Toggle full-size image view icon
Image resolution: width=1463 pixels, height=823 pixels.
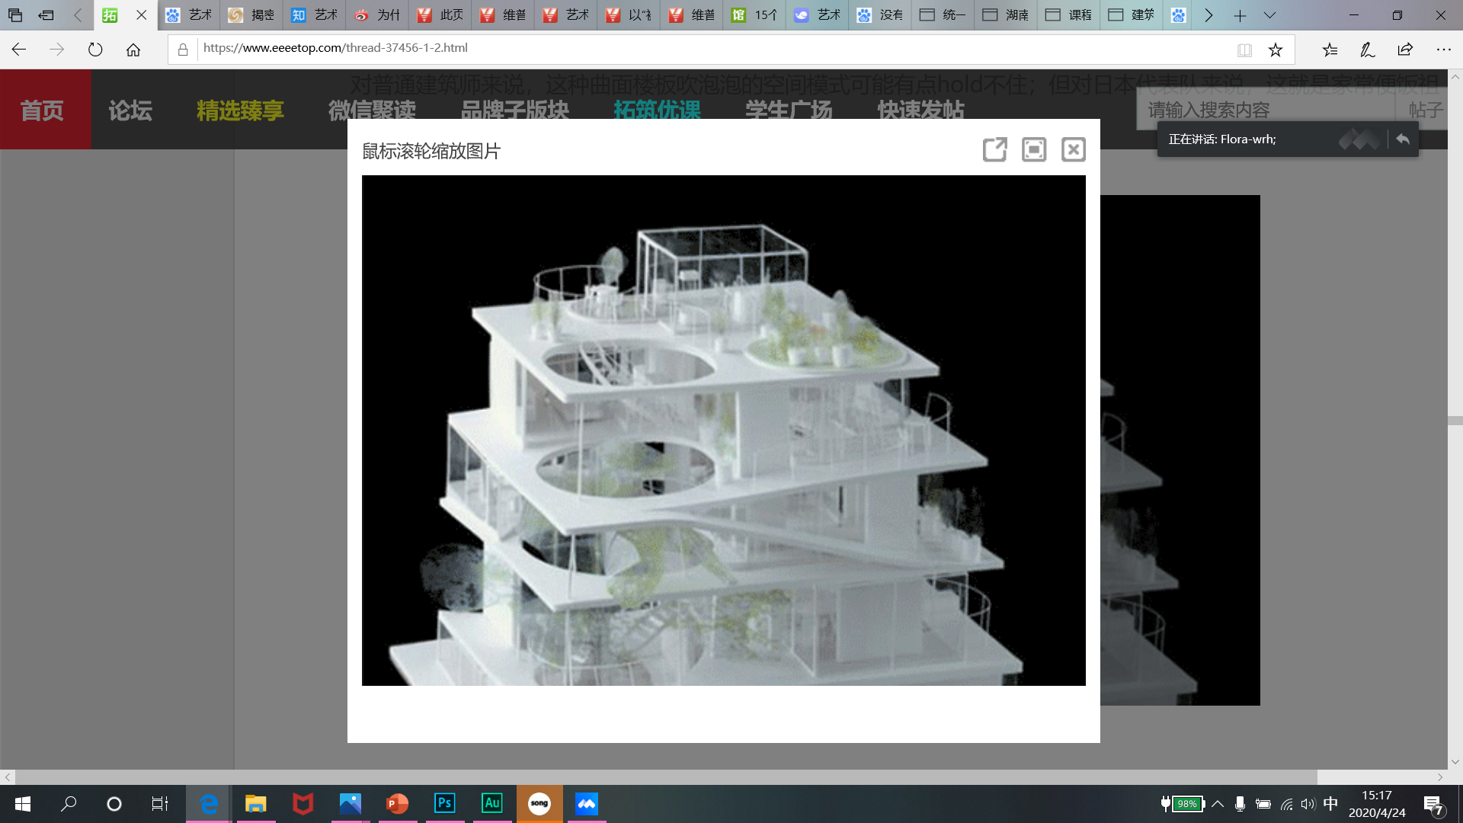1034,149
